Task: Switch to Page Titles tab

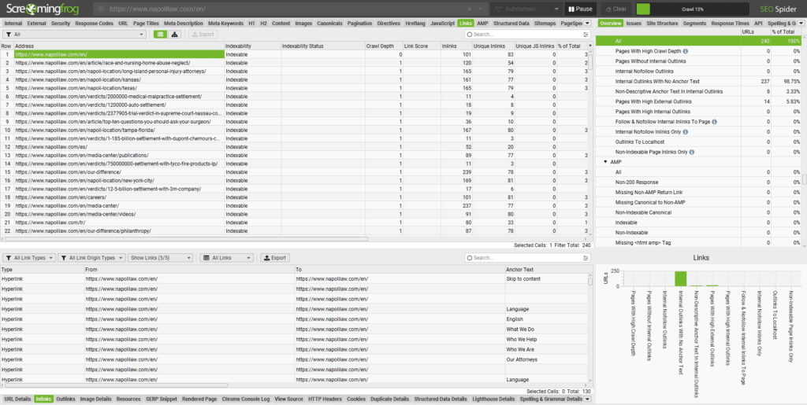Action: click(x=146, y=23)
